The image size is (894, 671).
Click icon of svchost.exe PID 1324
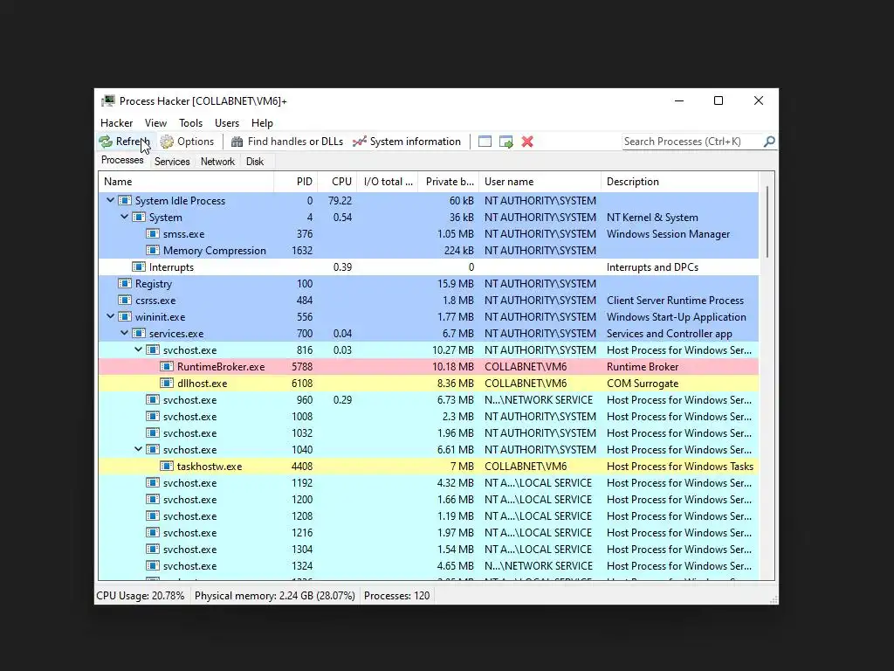pyautogui.click(x=152, y=565)
